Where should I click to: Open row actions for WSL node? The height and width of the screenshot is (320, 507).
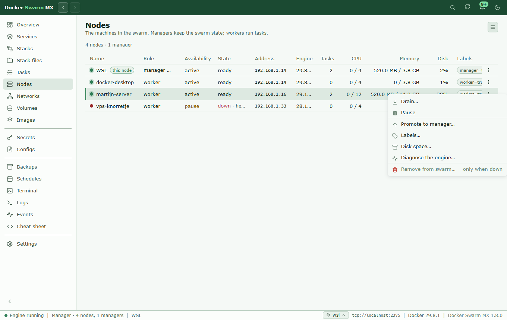488,70
